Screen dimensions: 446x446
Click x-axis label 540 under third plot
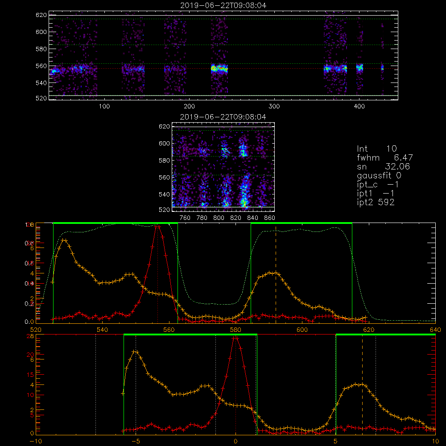103,330
